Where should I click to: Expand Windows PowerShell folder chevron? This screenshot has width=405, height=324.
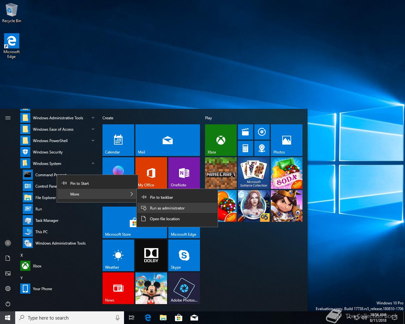click(x=93, y=140)
